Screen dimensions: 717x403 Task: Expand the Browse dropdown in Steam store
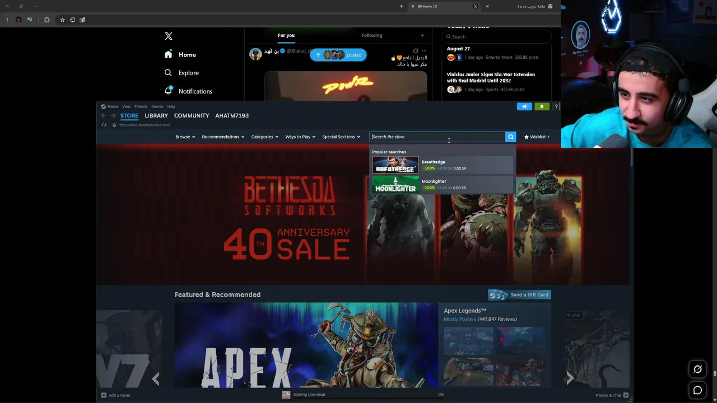point(185,137)
